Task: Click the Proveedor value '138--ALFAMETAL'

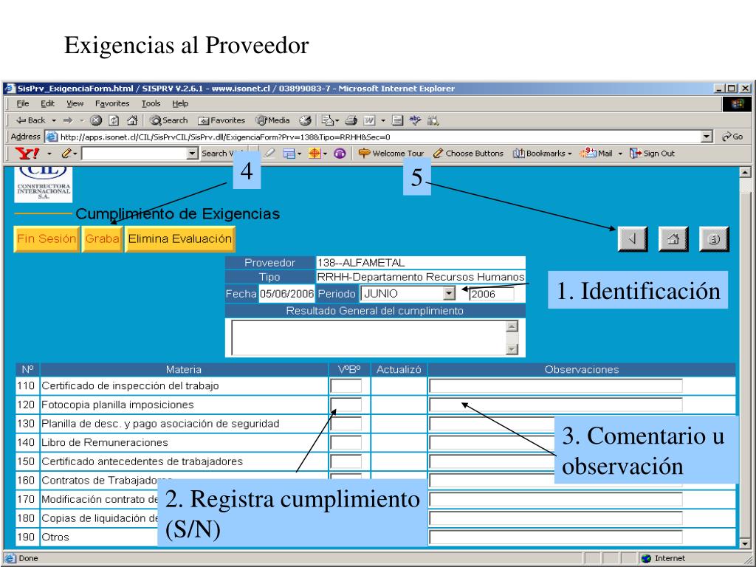Action: pos(360,263)
